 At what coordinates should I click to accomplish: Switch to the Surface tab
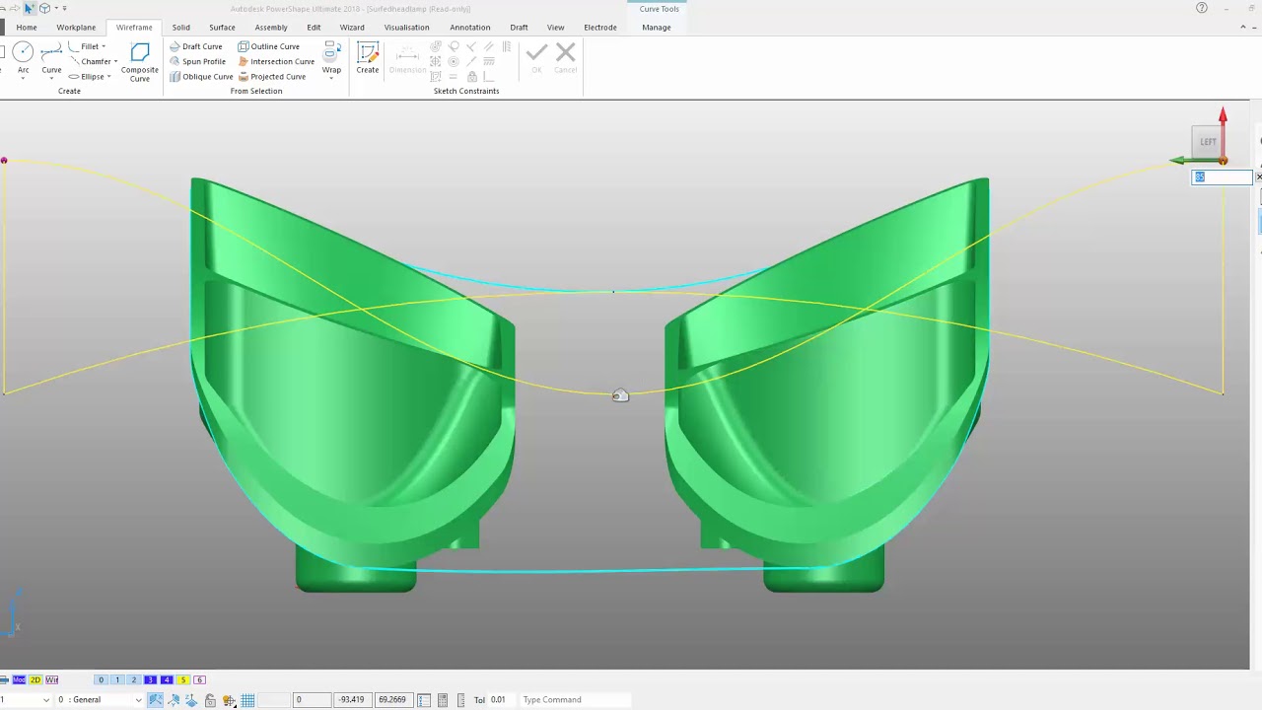pos(222,27)
